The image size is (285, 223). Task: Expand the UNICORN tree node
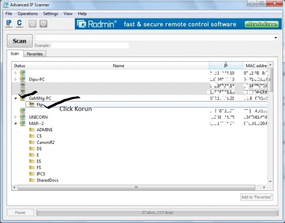(x=15, y=117)
